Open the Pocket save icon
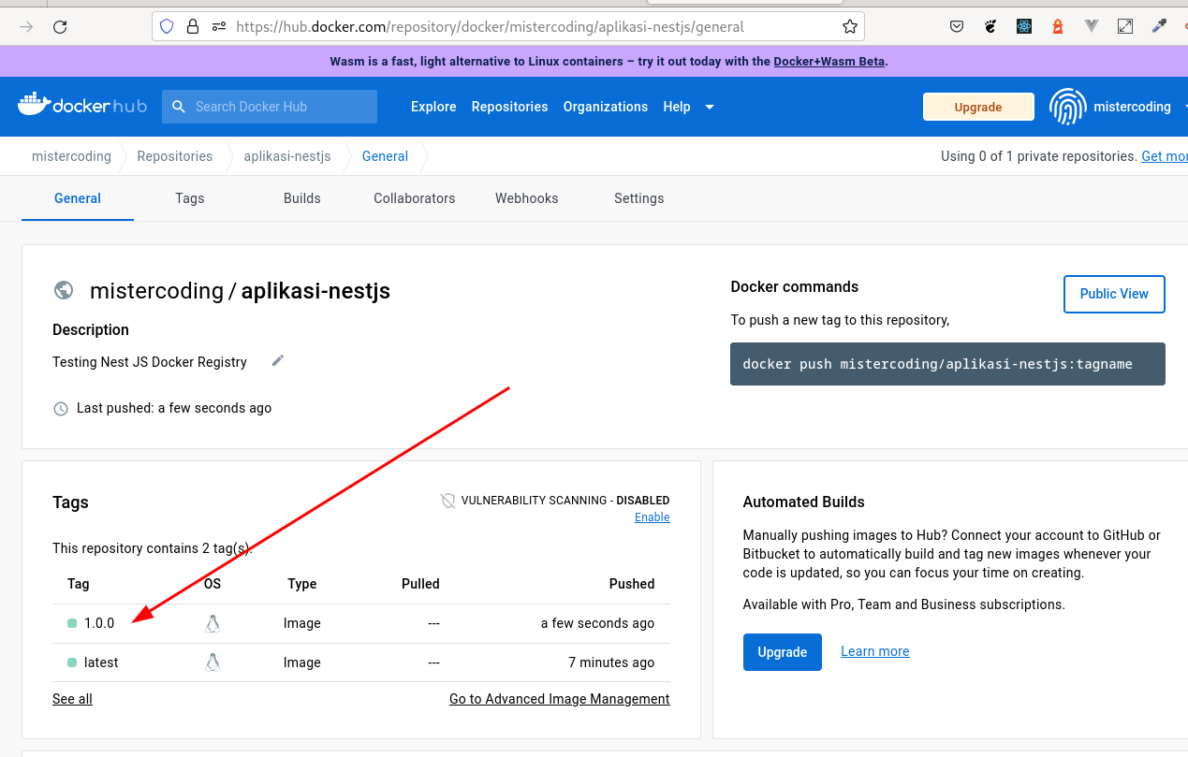 (x=957, y=27)
